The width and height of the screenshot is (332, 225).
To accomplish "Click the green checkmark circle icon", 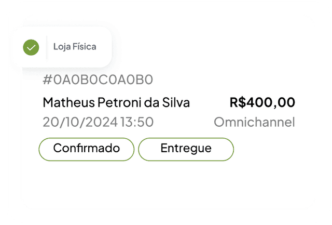I will pyautogui.click(x=31, y=47).
